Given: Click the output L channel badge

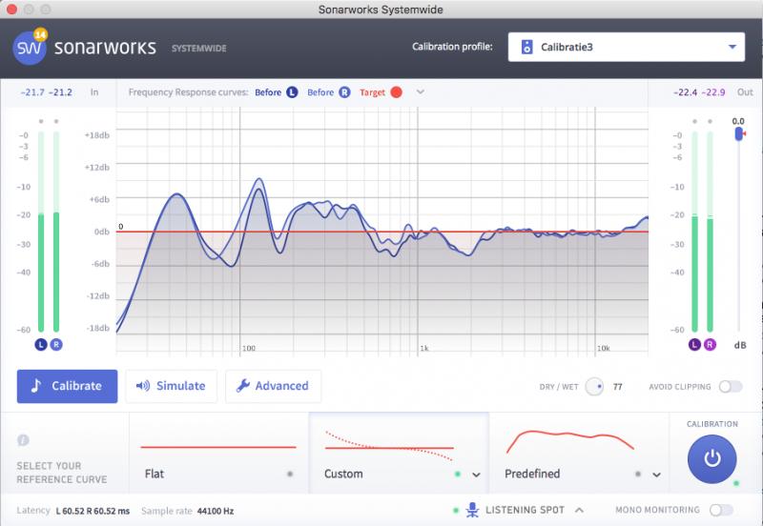Looking at the screenshot, I should tap(694, 345).
